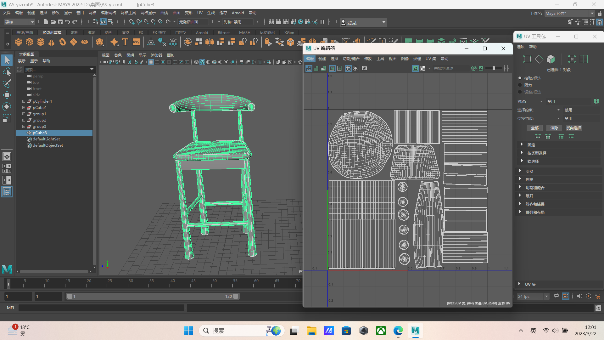Select the polygon sphere creation tool
The width and height of the screenshot is (604, 340).
18,42
